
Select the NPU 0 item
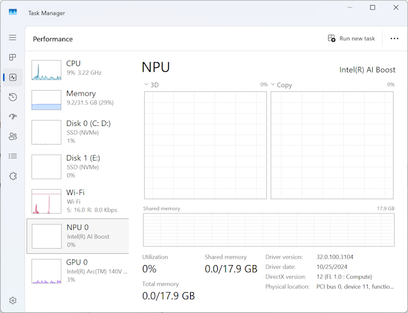coord(77,236)
